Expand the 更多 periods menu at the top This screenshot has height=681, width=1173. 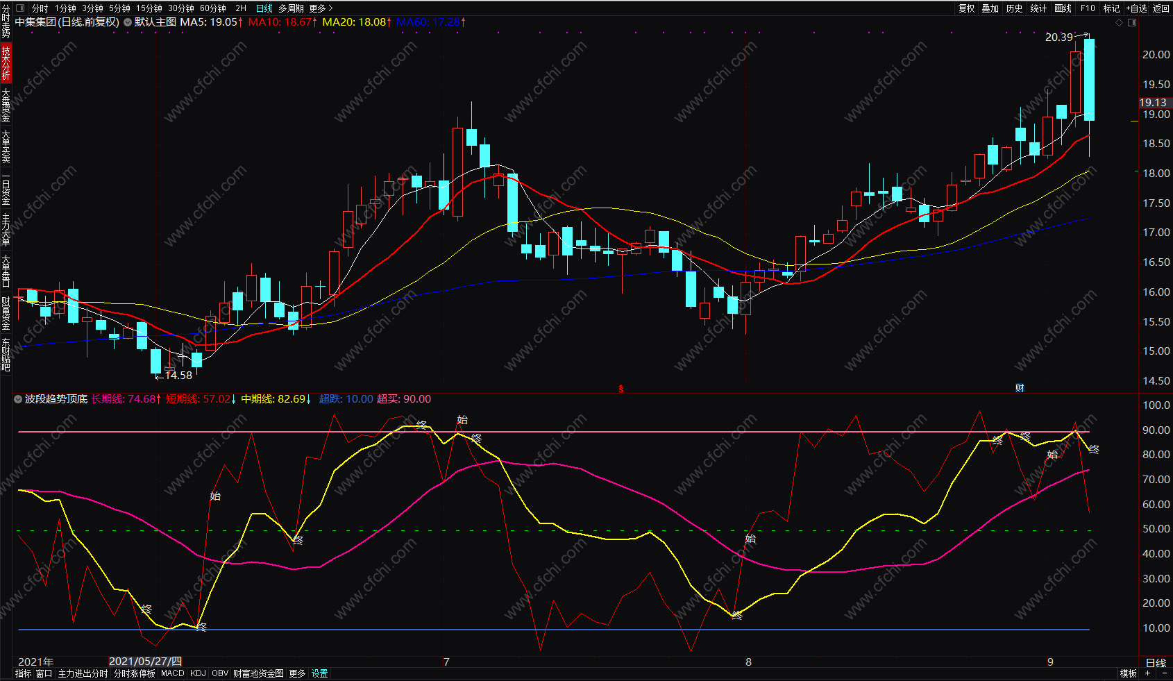(x=321, y=8)
